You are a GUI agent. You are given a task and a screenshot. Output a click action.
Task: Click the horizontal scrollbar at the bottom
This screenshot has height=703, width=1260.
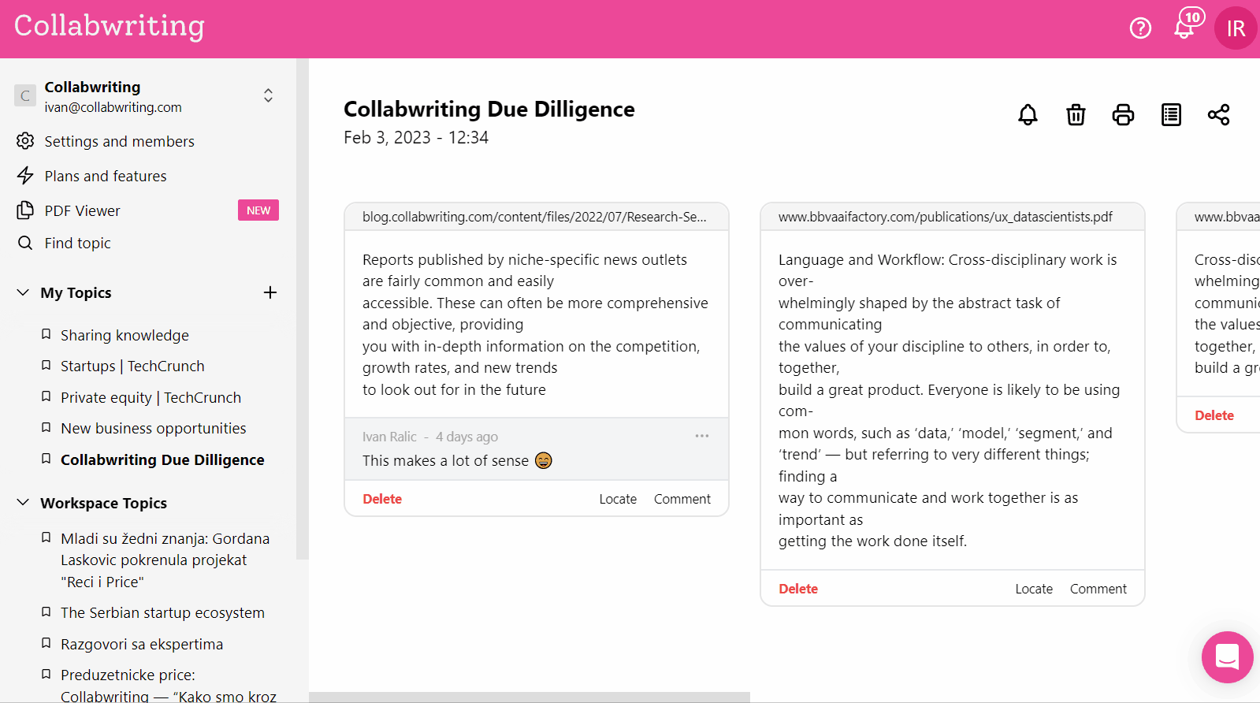tap(529, 697)
